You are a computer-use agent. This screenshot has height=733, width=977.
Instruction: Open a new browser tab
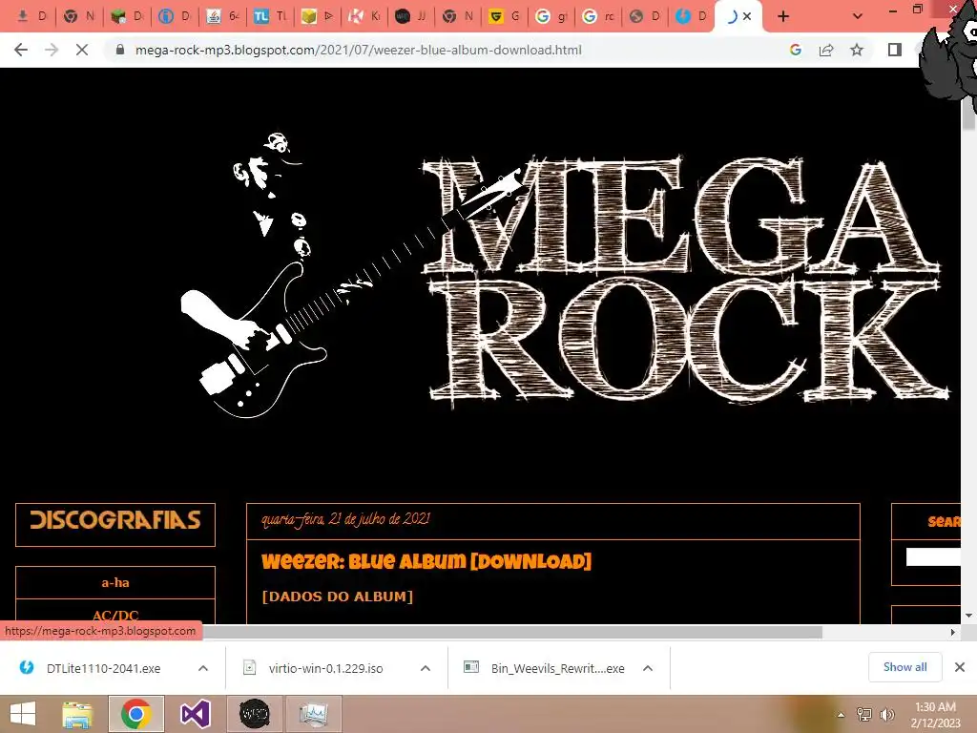click(783, 16)
